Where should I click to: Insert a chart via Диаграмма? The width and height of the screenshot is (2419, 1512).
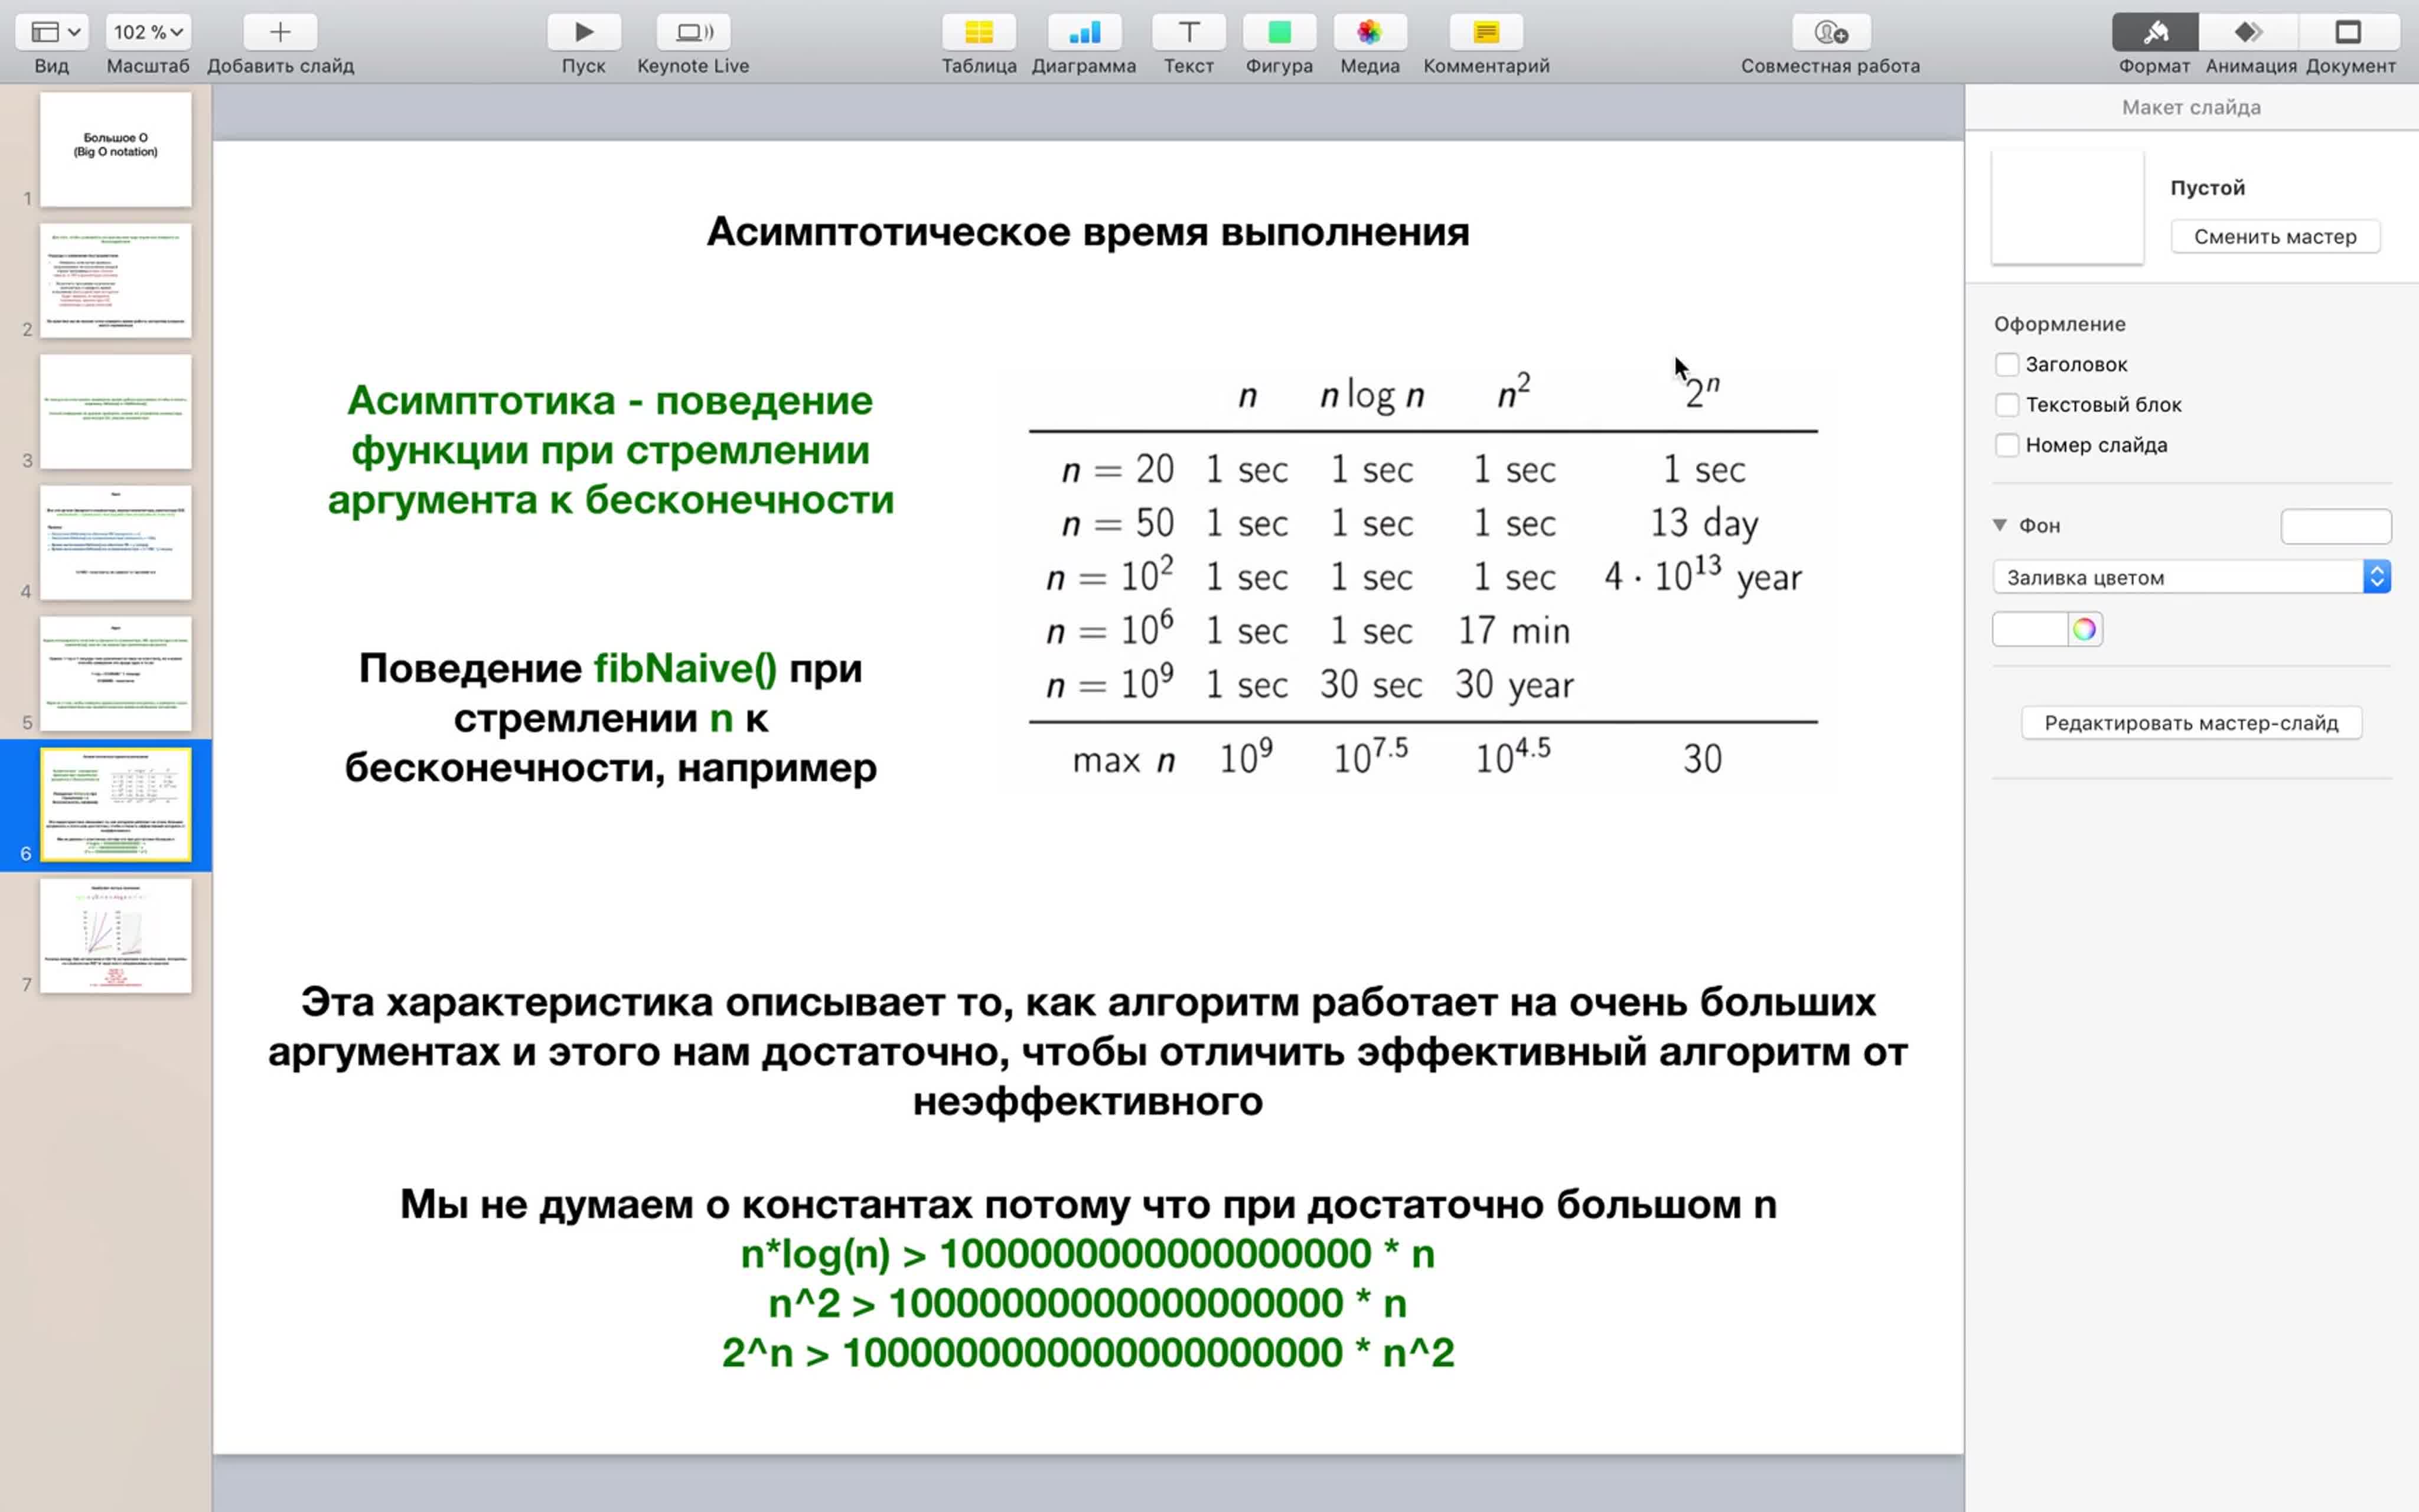[x=1084, y=32]
